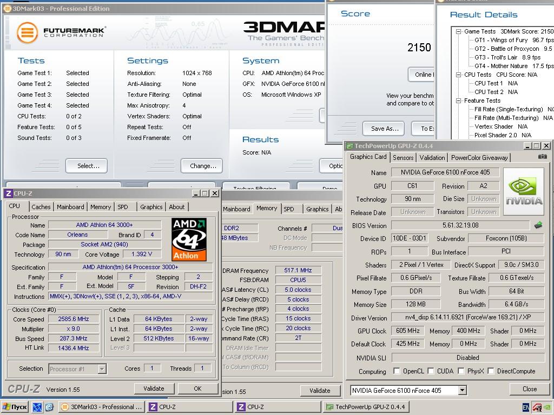The height and width of the screenshot is (415, 554).
Task: Click the Specification field AMD Athlon(tm) 64 Processor 3000+
Action: (130, 267)
